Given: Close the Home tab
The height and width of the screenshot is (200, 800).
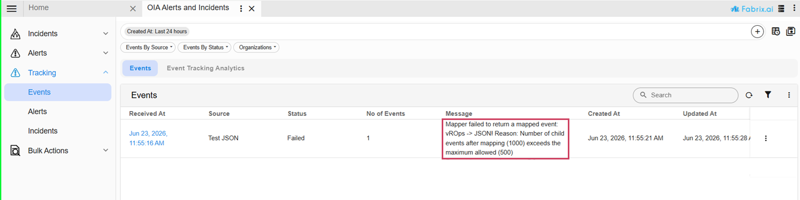Looking at the screenshot, I should coord(133,8).
